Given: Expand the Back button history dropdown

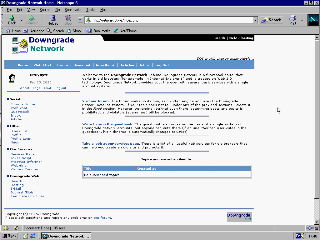Looking at the screenshot, I should [21, 20].
